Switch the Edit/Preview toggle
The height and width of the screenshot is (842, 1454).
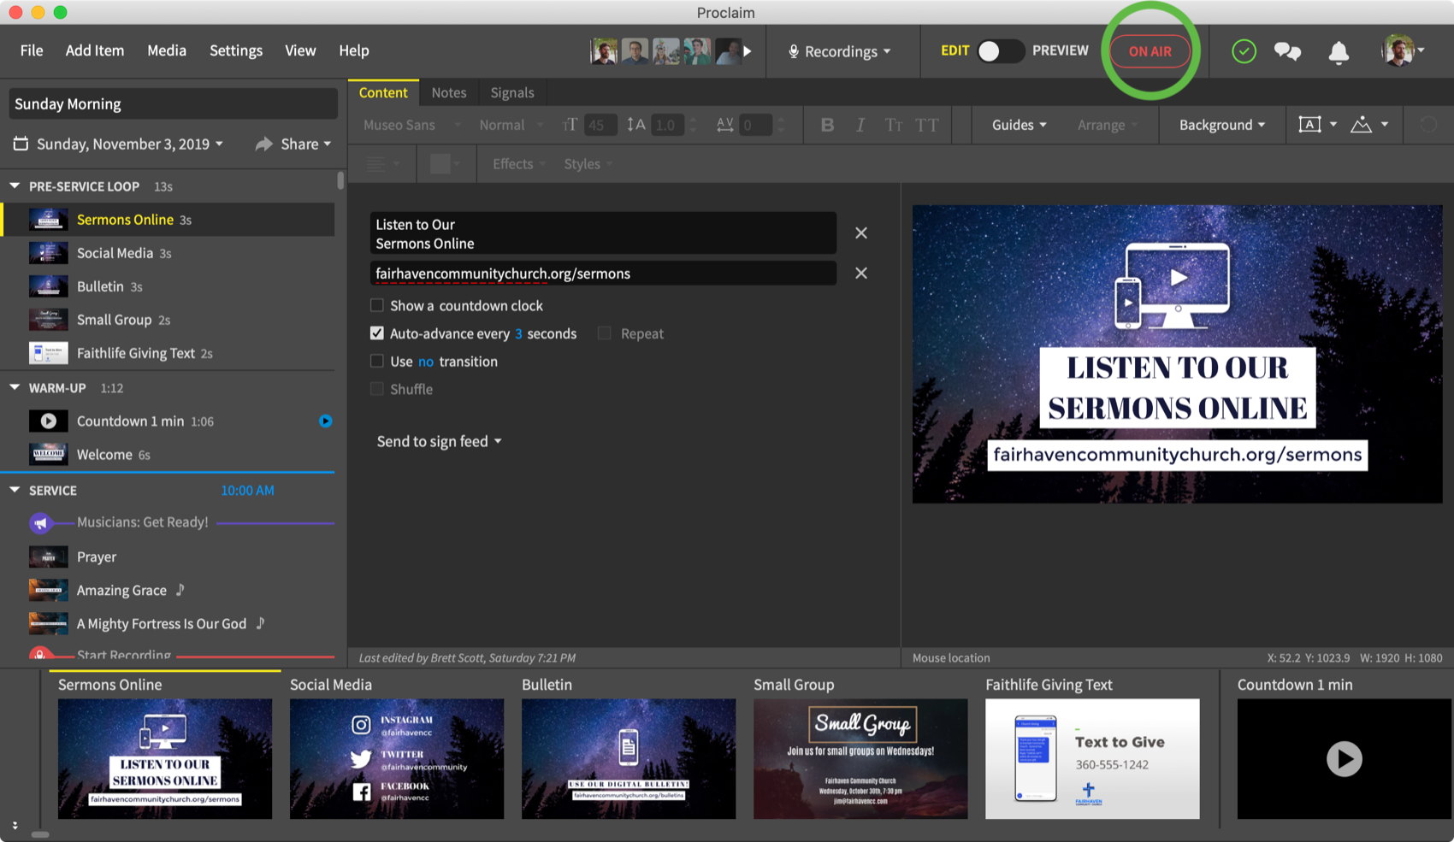click(x=1000, y=51)
